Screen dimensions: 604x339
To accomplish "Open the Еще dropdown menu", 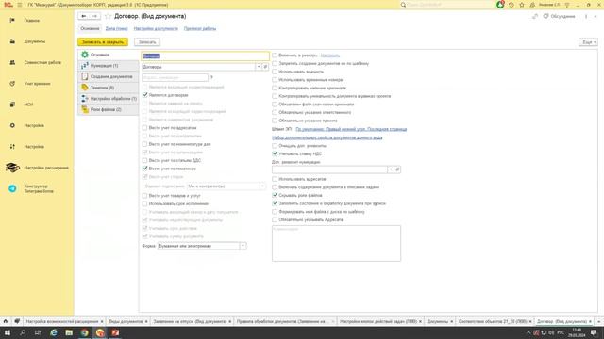I will pos(588,42).
